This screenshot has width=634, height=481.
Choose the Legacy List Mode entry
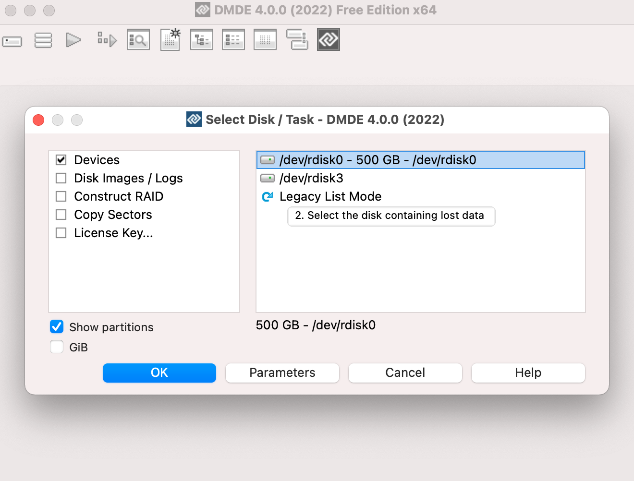click(x=421, y=196)
